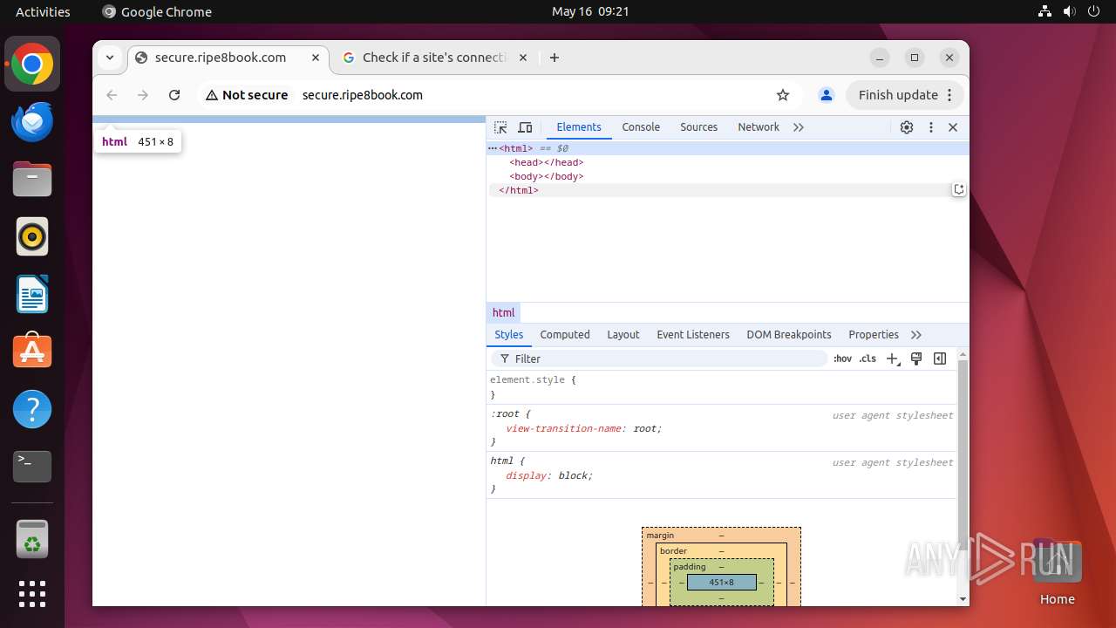Switch to the Elements tab

coord(579,127)
